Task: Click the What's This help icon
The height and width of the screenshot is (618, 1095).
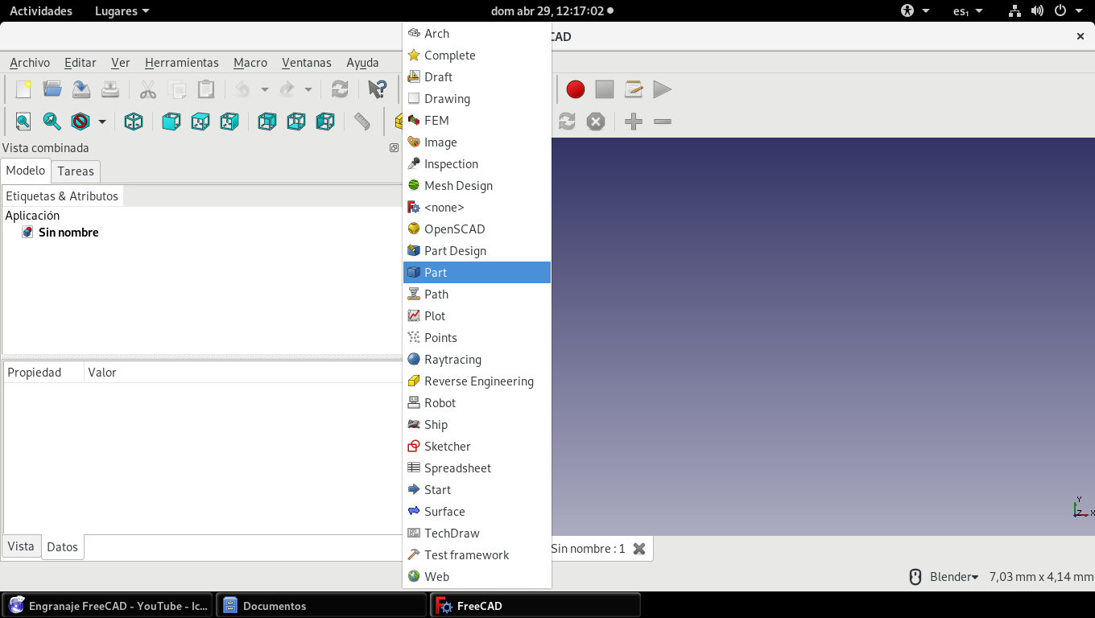Action: coord(377,89)
